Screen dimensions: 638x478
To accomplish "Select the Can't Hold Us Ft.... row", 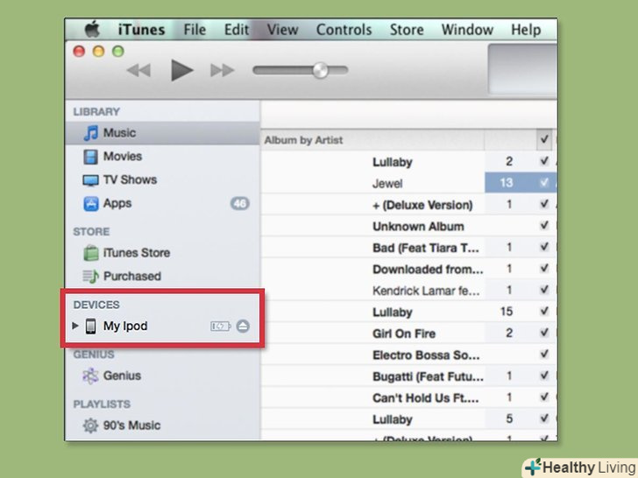I will [x=409, y=398].
